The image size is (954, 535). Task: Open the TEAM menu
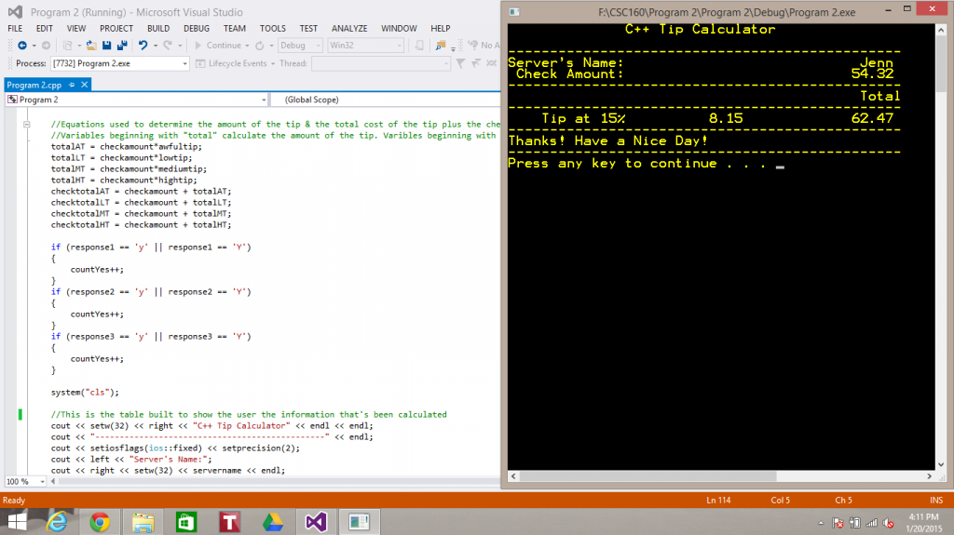[x=234, y=29]
